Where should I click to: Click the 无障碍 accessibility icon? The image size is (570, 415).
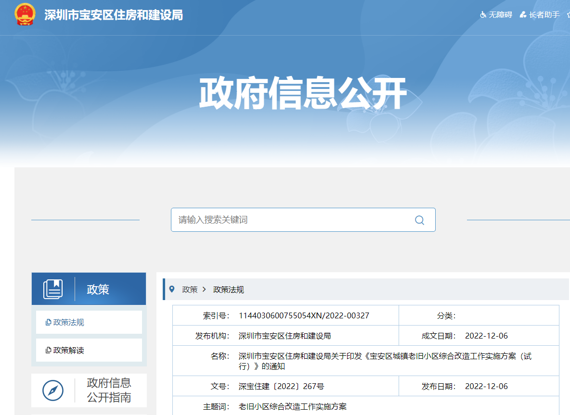[x=483, y=15]
